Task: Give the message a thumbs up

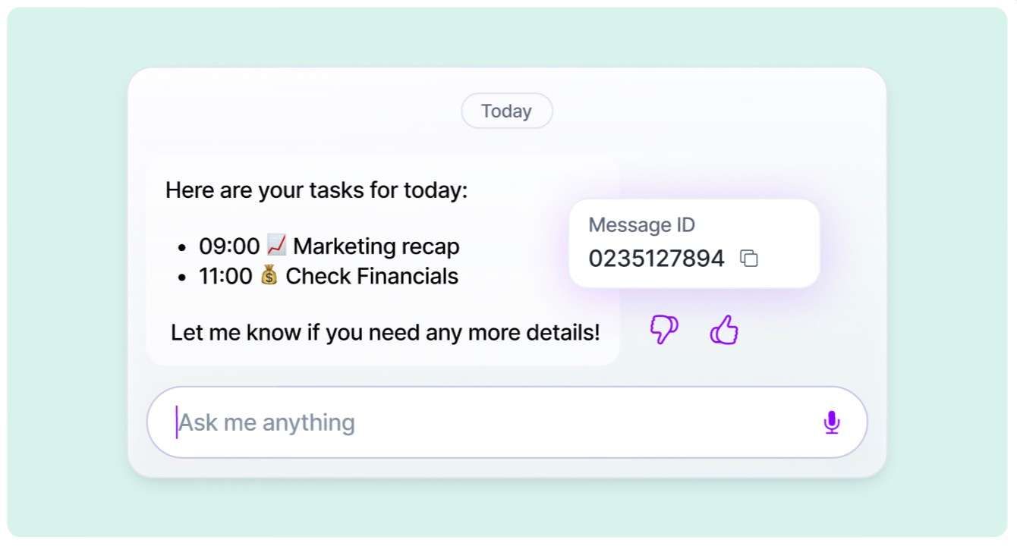Action: click(x=724, y=330)
